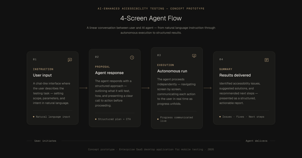Click the 'Agent response' card title
Viewport: 302px width, 158px height.
click(x=109, y=73)
